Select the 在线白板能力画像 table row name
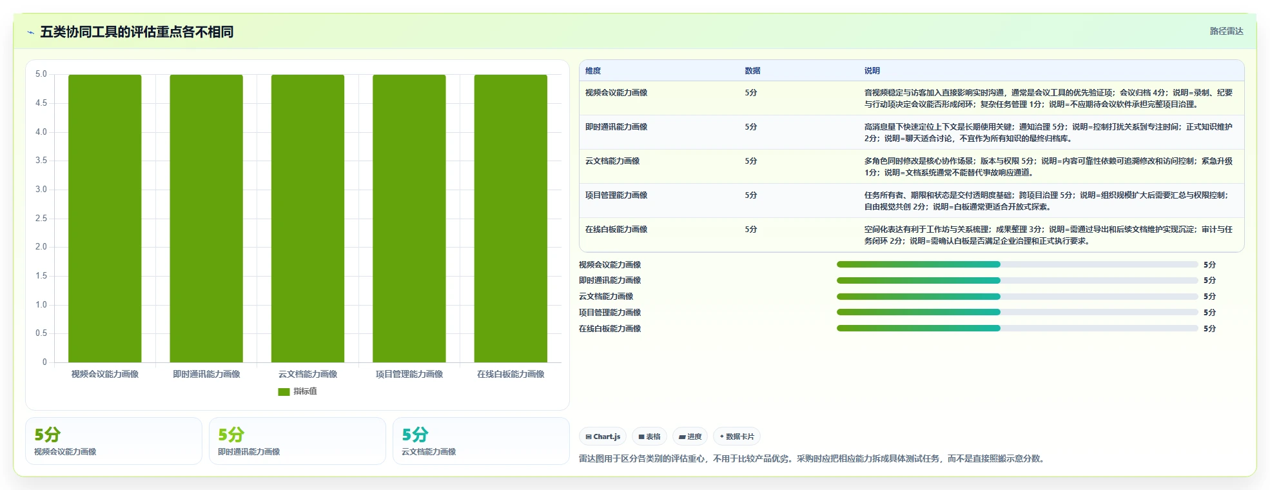The height and width of the screenshot is (490, 1270). coord(616,230)
